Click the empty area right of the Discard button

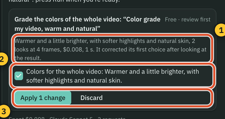tap(158, 98)
